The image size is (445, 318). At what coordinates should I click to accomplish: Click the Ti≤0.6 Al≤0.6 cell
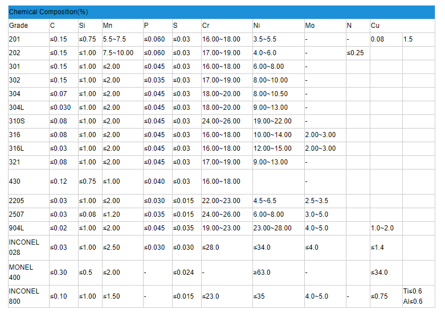pyautogui.click(x=413, y=296)
